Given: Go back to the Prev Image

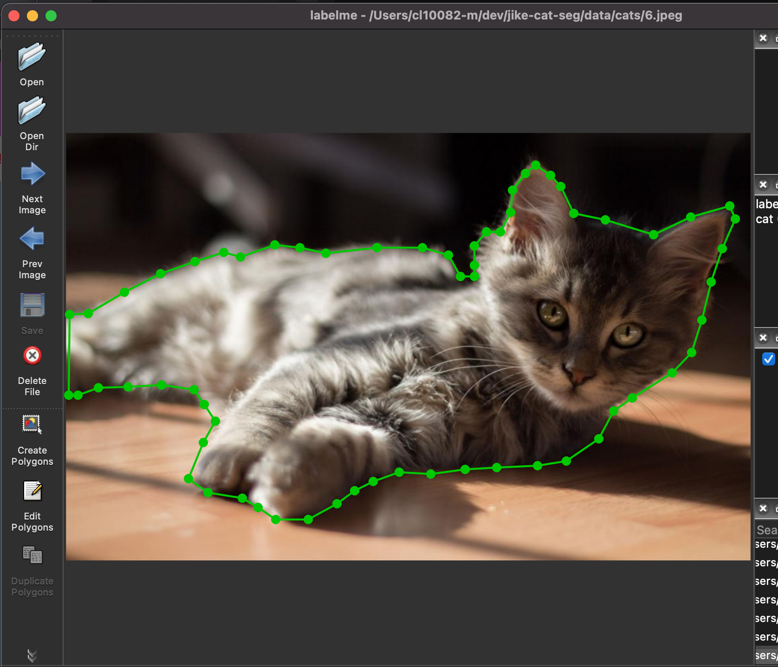Looking at the screenshot, I should click(x=32, y=239).
